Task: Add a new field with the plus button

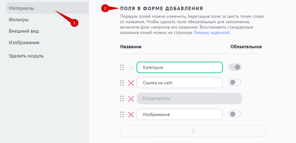Action: (193, 131)
